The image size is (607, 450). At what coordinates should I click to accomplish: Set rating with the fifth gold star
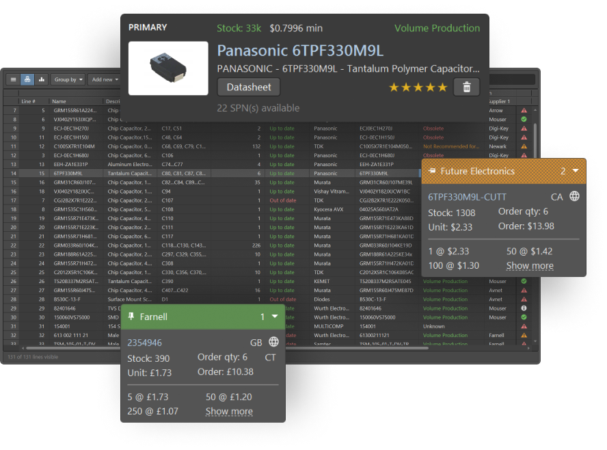pyautogui.click(x=442, y=87)
